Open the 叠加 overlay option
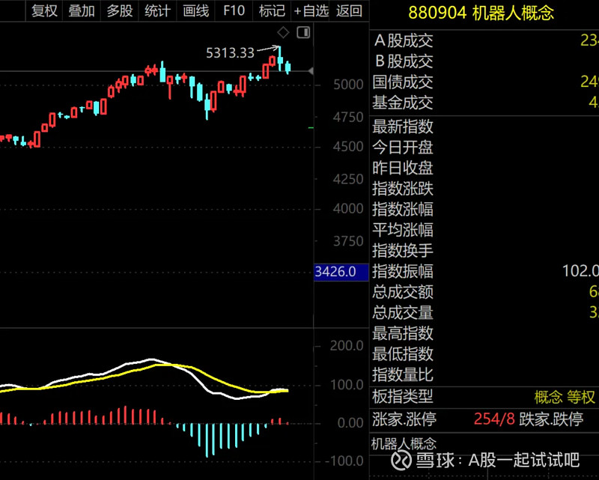This screenshot has height=480, width=599. tap(82, 10)
